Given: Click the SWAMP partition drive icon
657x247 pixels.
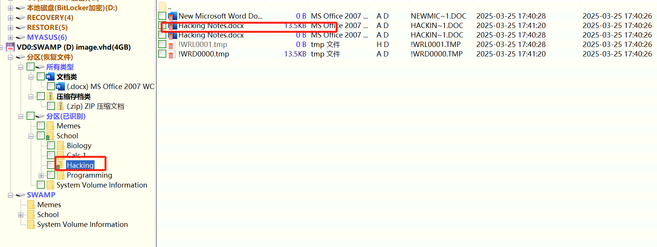Looking at the screenshot, I should pos(20,195).
